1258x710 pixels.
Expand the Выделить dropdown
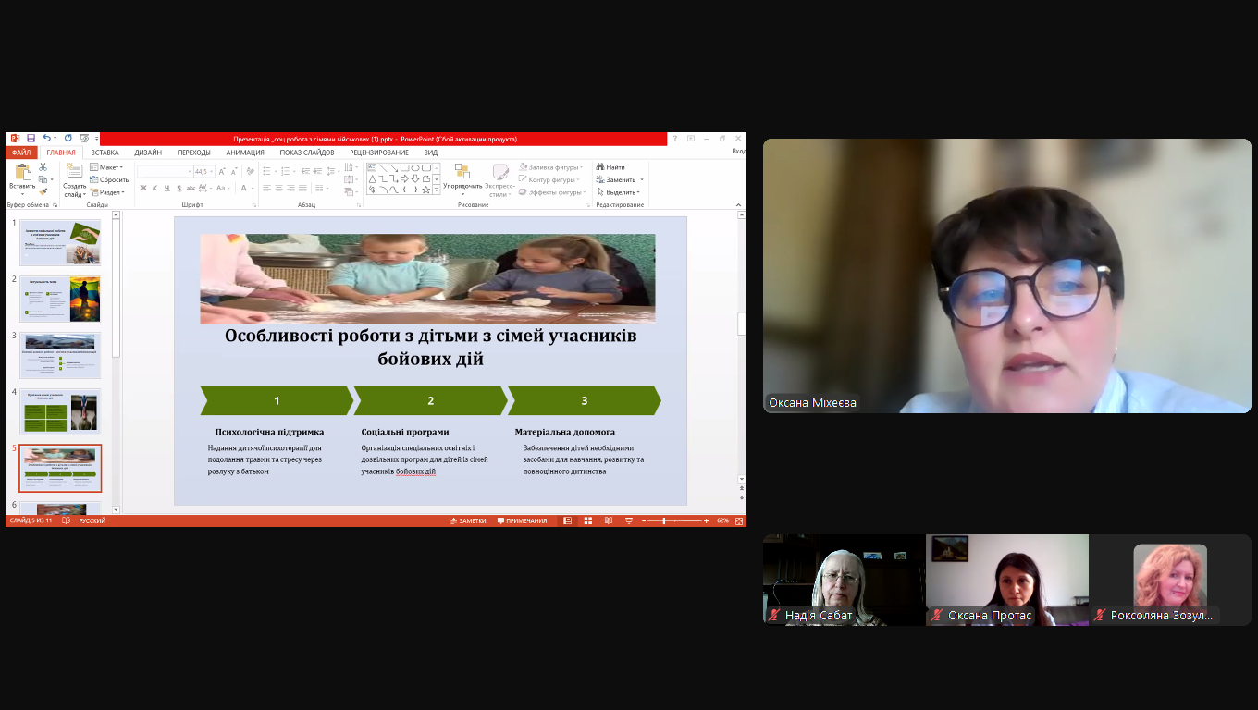pyautogui.click(x=620, y=191)
